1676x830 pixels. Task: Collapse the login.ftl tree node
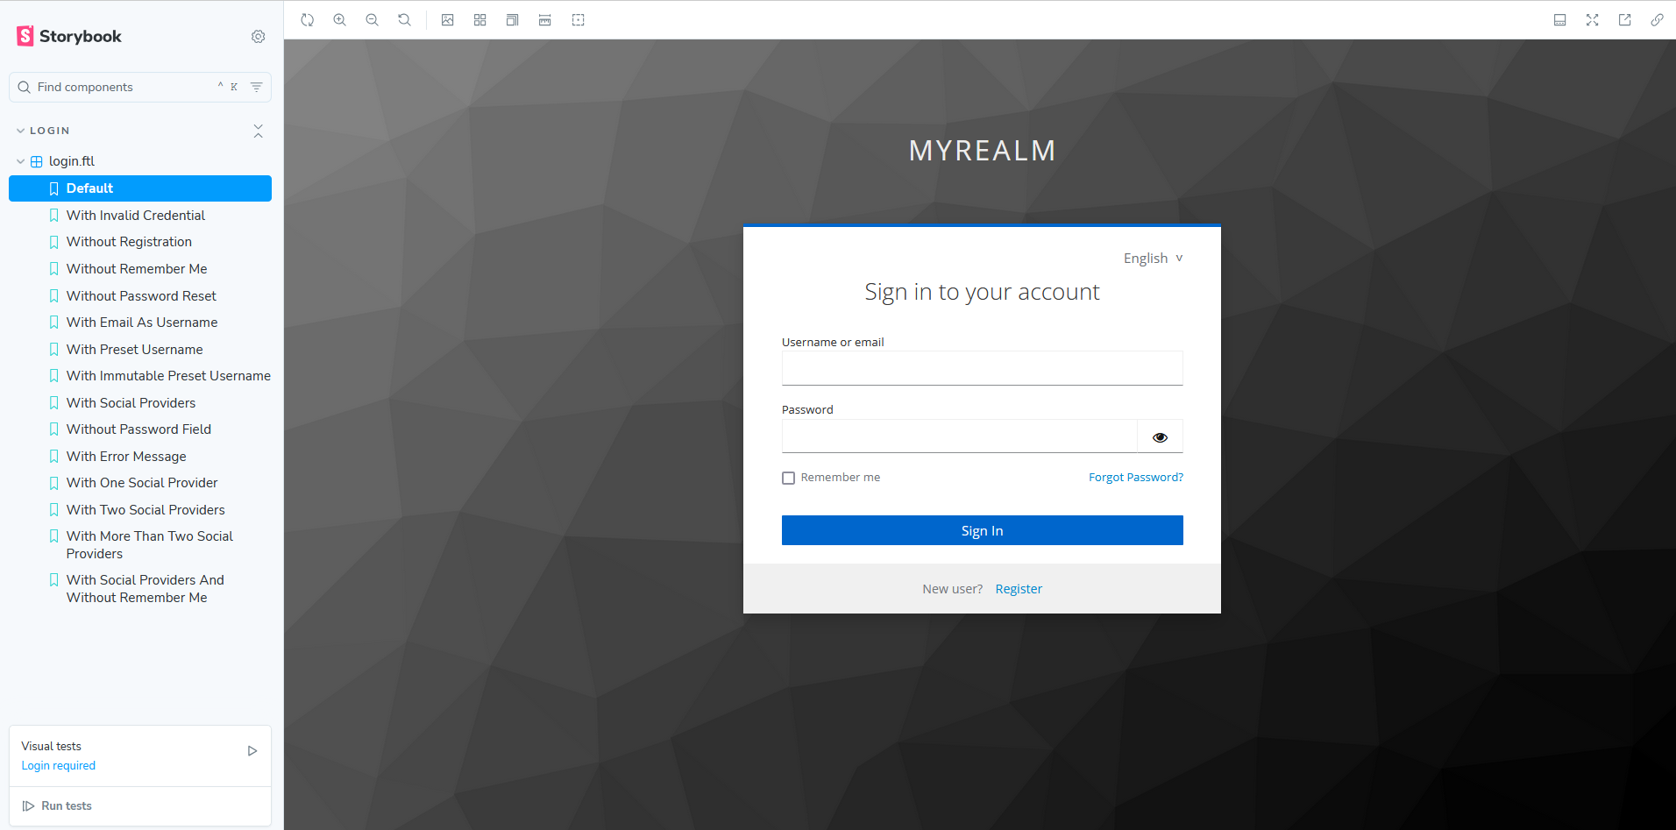click(x=20, y=161)
